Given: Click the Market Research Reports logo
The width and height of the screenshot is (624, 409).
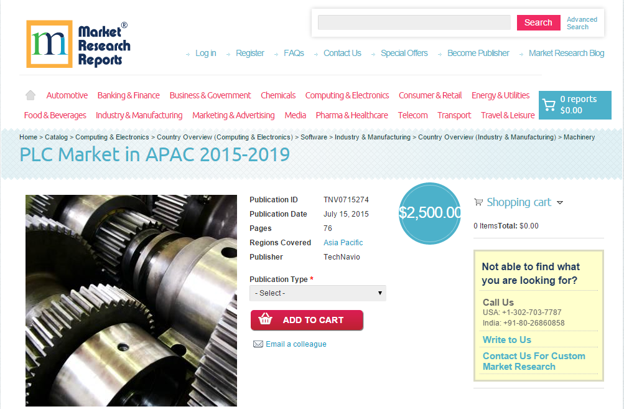Looking at the screenshot, I should coord(77,44).
